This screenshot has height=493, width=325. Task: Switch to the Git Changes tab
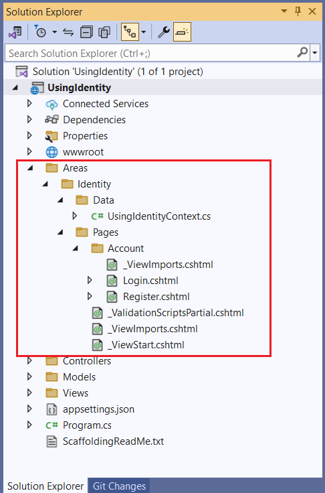click(x=119, y=486)
